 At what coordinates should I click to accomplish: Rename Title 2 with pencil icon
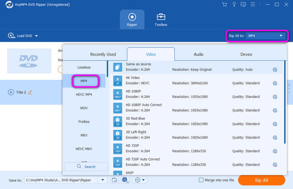coord(30,92)
